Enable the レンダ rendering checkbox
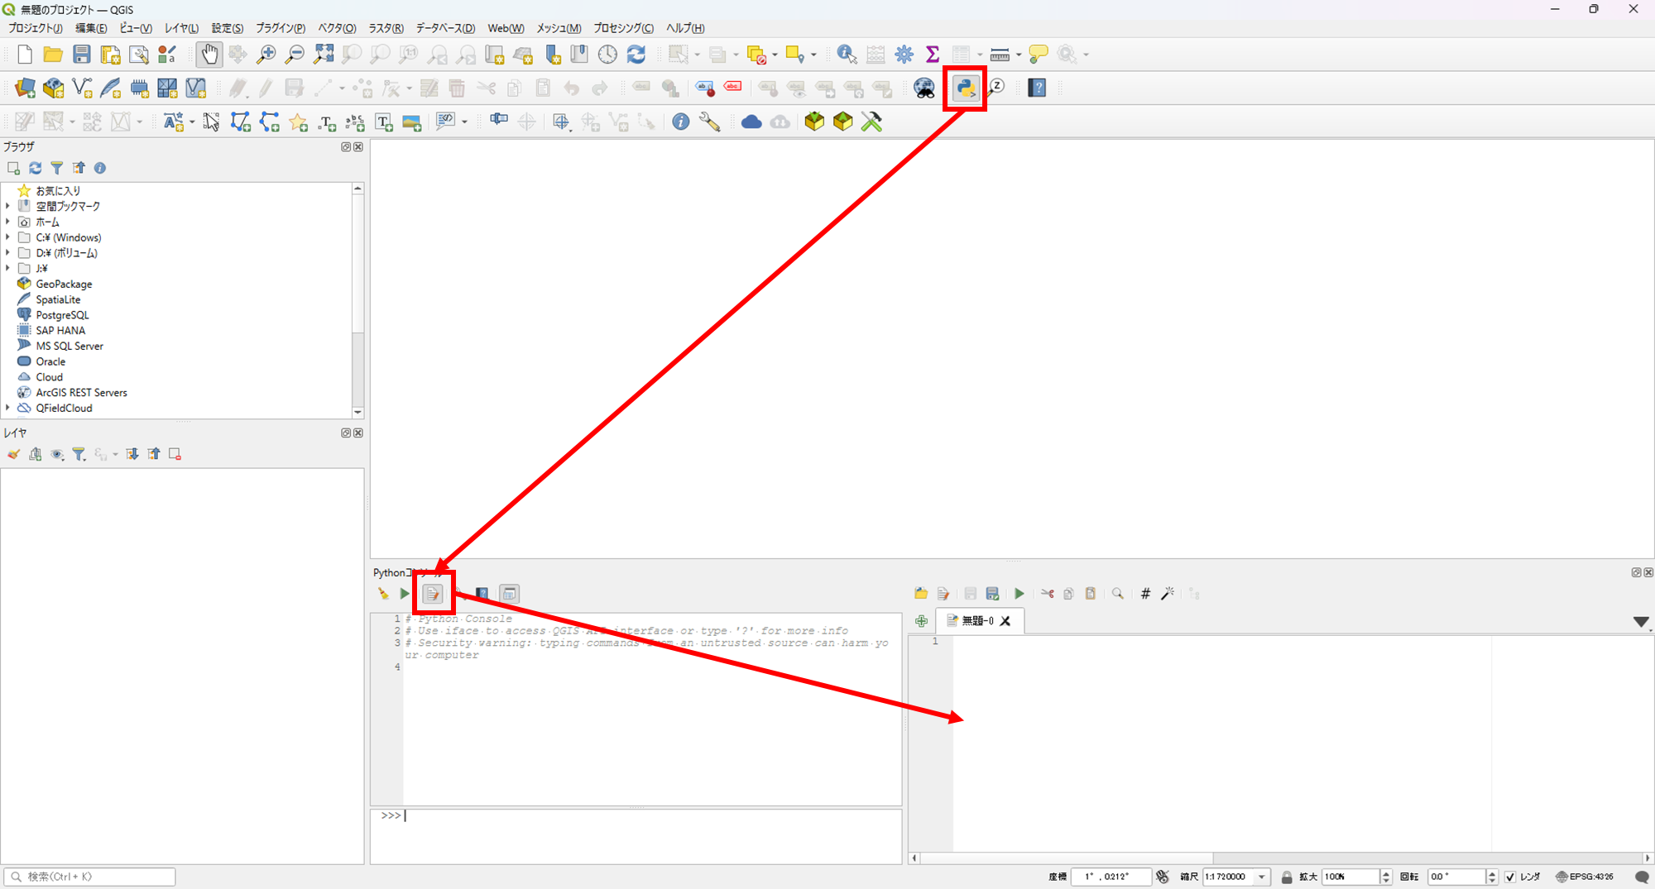Image resolution: width=1655 pixels, height=889 pixels. point(1511,877)
